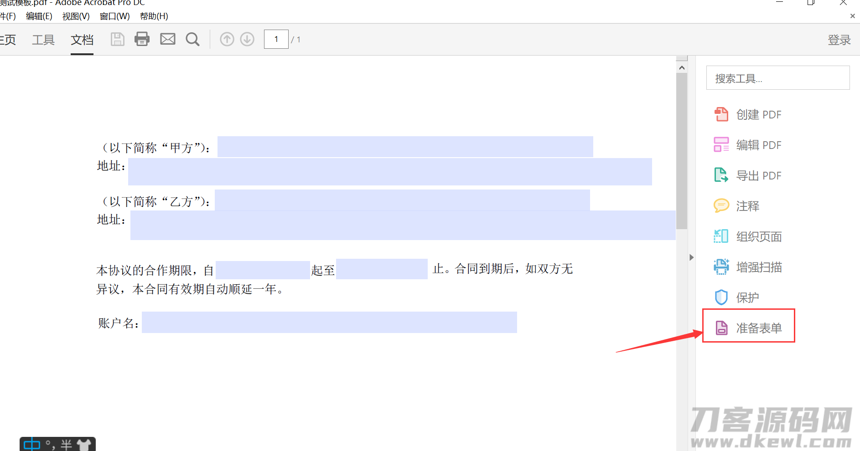The height and width of the screenshot is (451, 860).
Task: Select 保护 tool label
Action: pyautogui.click(x=748, y=298)
